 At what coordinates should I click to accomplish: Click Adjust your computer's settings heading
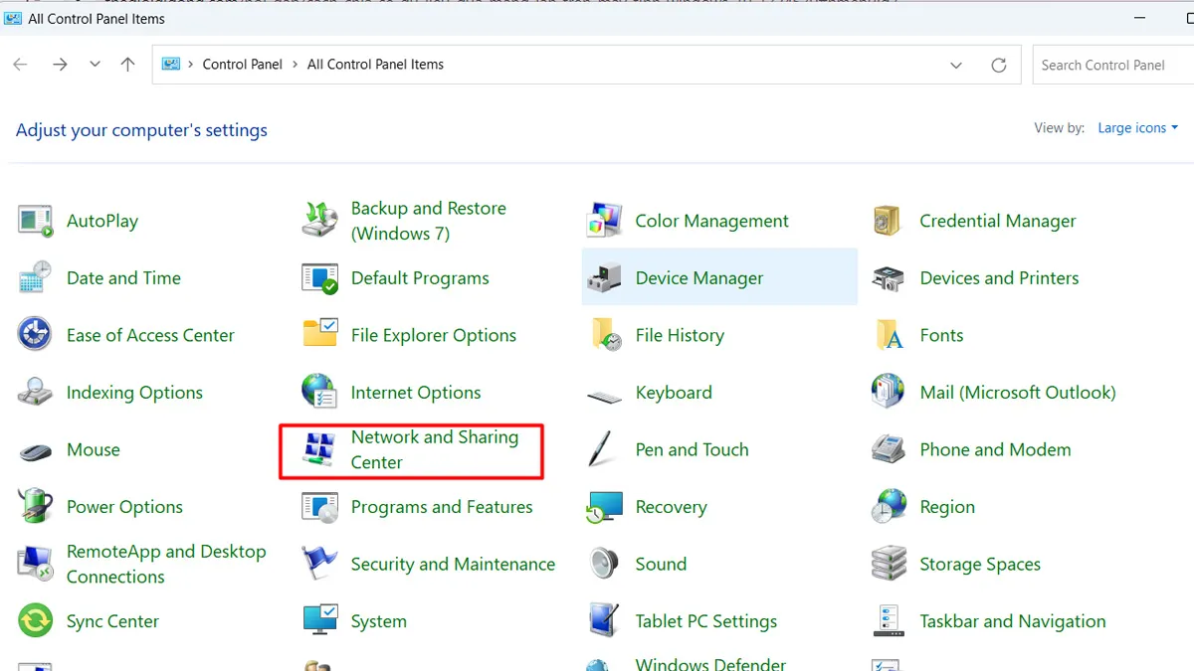(141, 130)
